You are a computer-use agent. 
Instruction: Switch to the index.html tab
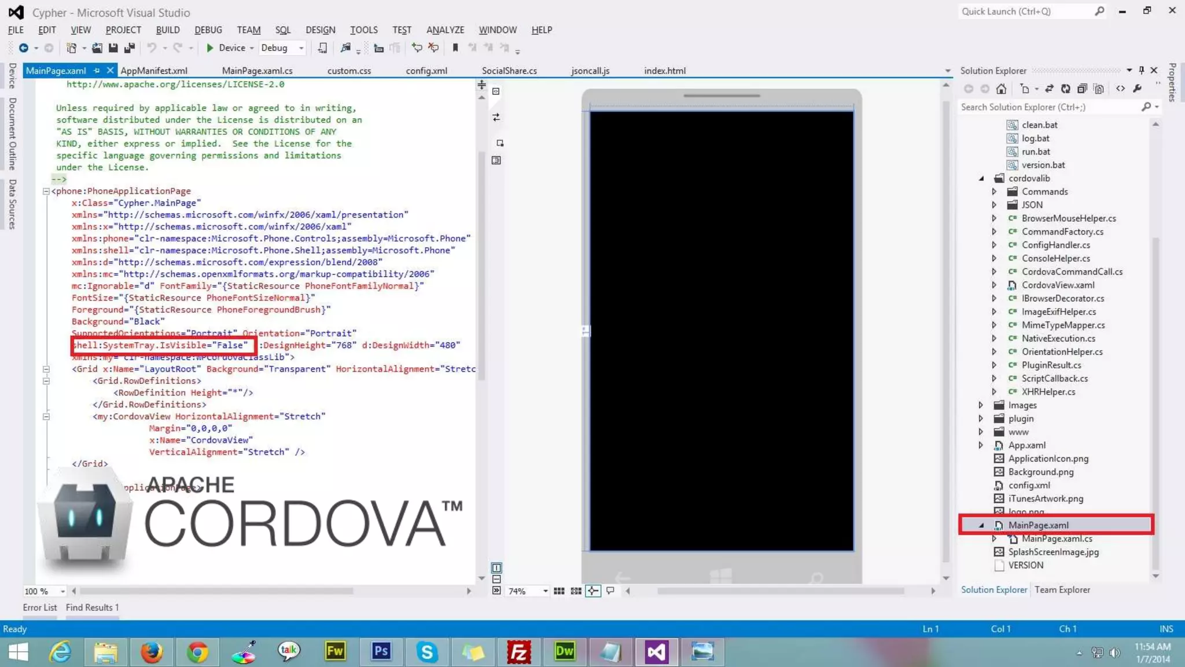665,71
